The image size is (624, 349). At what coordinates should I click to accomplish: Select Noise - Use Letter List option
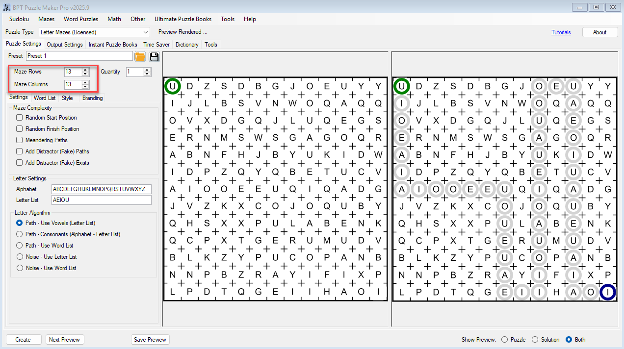pyautogui.click(x=20, y=257)
